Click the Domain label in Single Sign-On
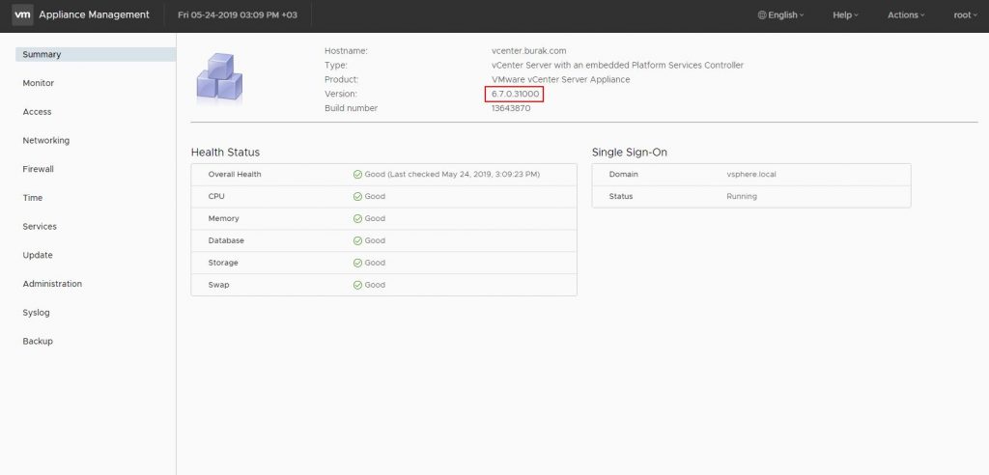The image size is (989, 475). point(624,174)
